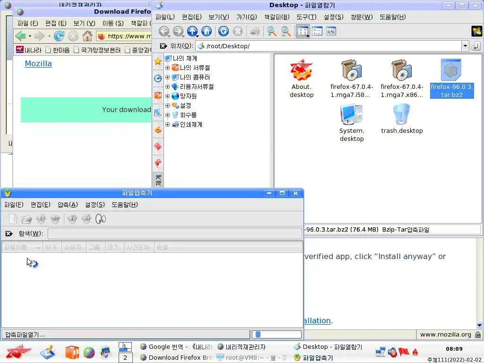Expand the 회수통 tree node
Screen dimensions: 484x363
[168, 115]
